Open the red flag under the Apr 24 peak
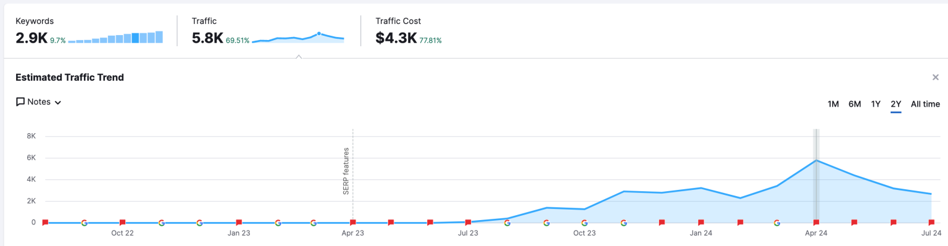 (816, 222)
